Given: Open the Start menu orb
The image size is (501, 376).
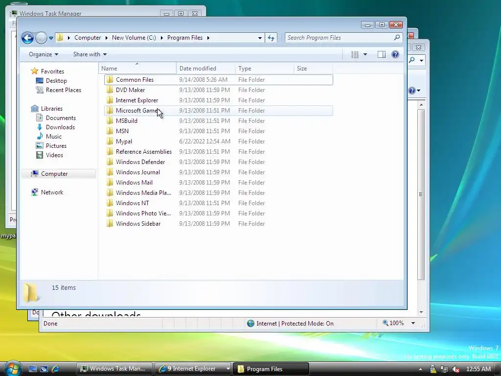Looking at the screenshot, I should pyautogui.click(x=12, y=369).
